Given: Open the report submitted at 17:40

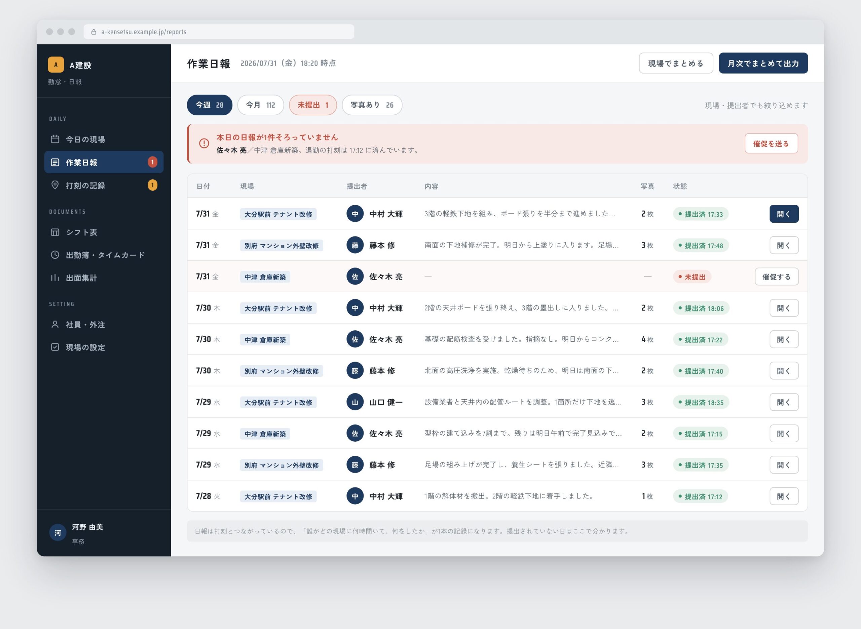Looking at the screenshot, I should tap(784, 371).
